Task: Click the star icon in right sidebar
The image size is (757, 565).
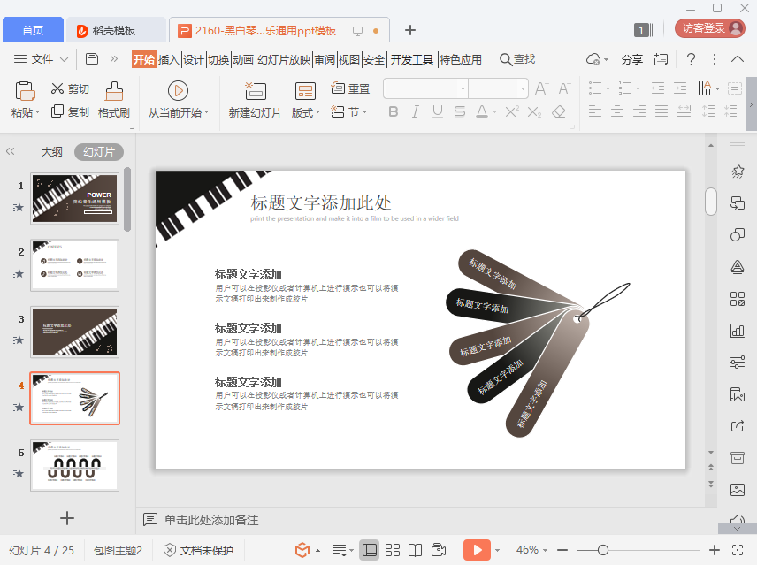Action: click(738, 172)
